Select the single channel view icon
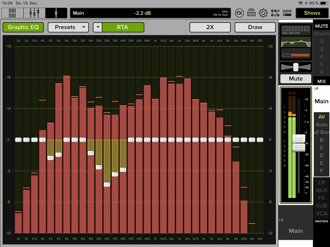Image resolution: width=330 pixels, height=247 pixels. coord(56,13)
